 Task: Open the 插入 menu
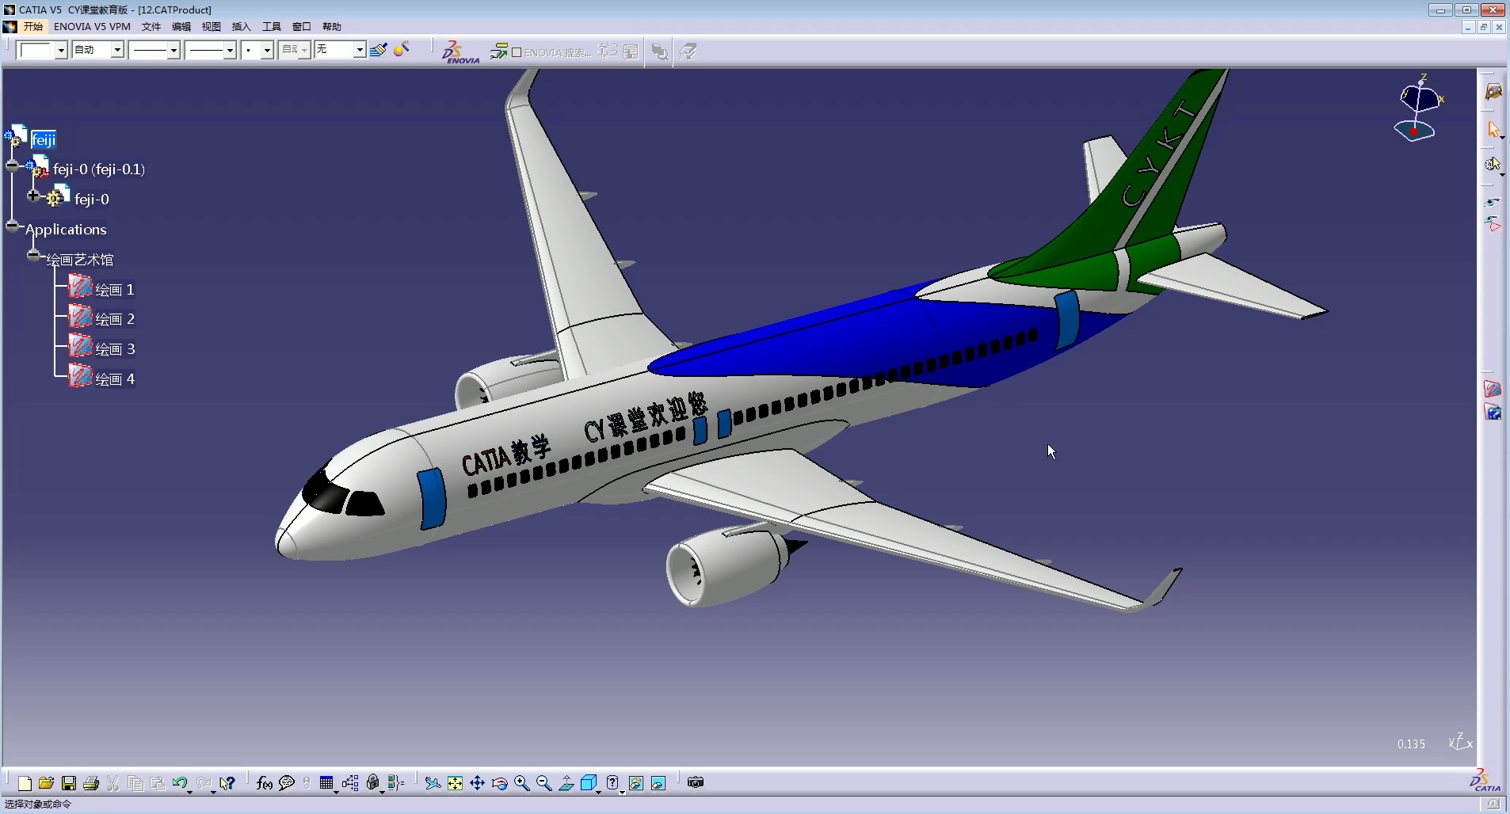(x=241, y=26)
